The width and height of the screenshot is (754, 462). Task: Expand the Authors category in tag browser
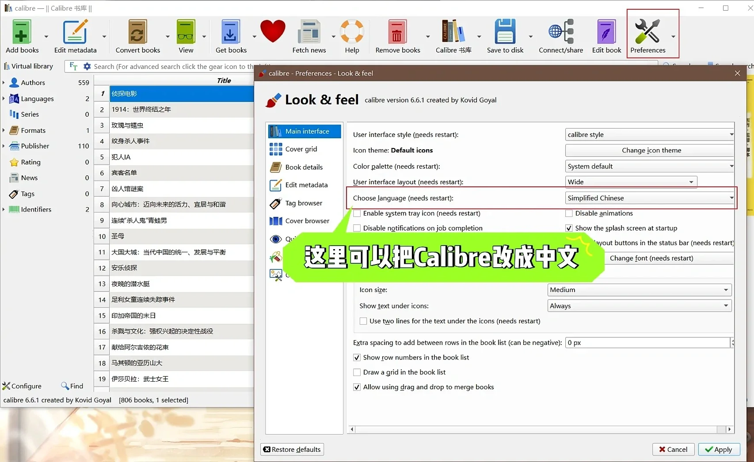(4, 83)
